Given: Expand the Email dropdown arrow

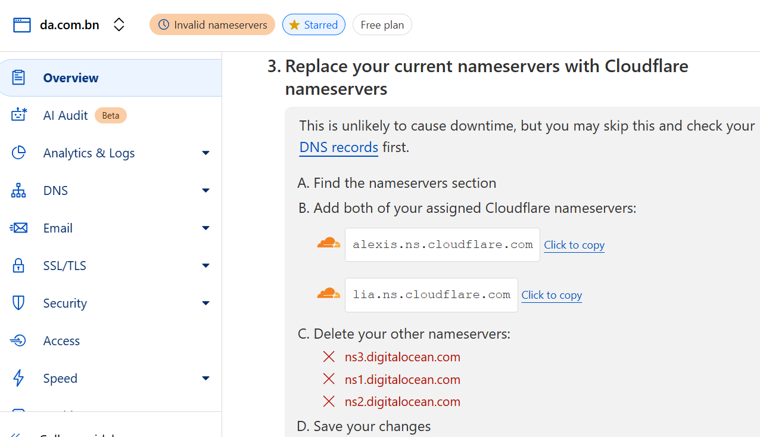Looking at the screenshot, I should tap(206, 228).
